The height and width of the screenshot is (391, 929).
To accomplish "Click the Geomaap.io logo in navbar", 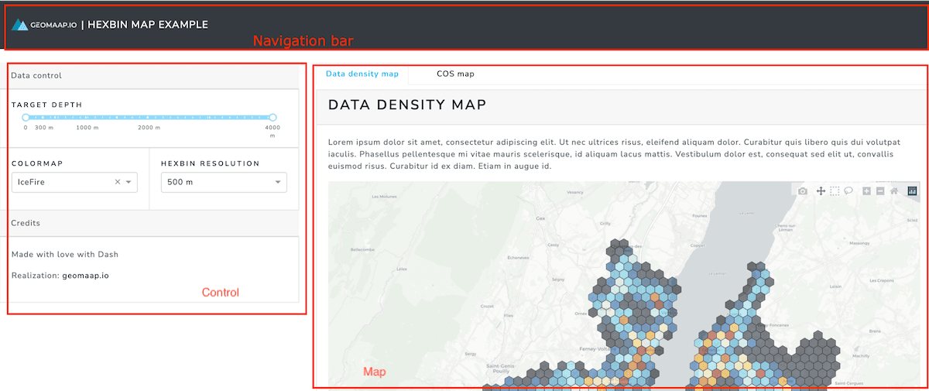I will (43, 25).
